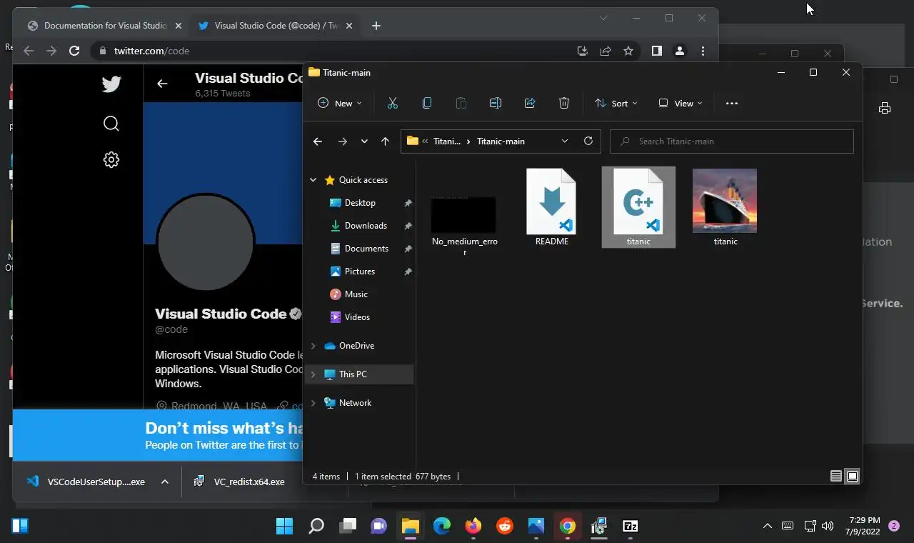Open VSCodeUserSetup download options arrow

(x=165, y=482)
